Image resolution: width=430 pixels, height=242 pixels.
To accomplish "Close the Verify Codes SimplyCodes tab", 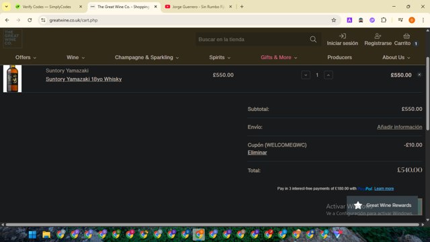I will (x=81, y=7).
